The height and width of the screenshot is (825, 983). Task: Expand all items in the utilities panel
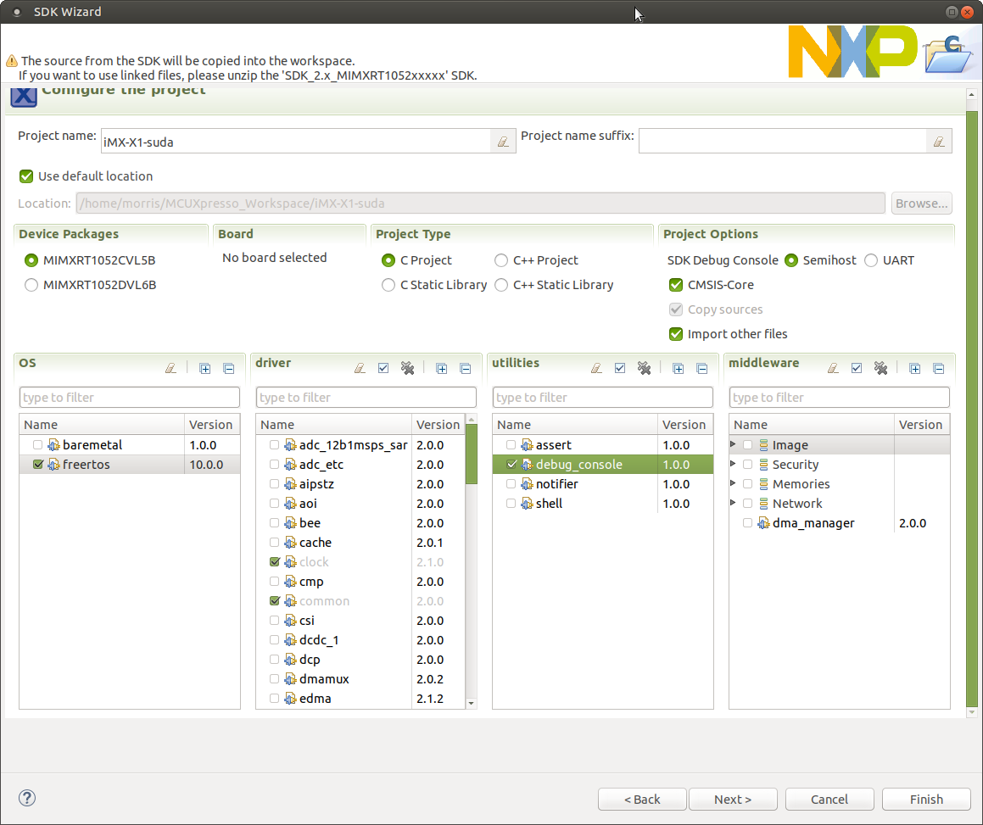678,368
